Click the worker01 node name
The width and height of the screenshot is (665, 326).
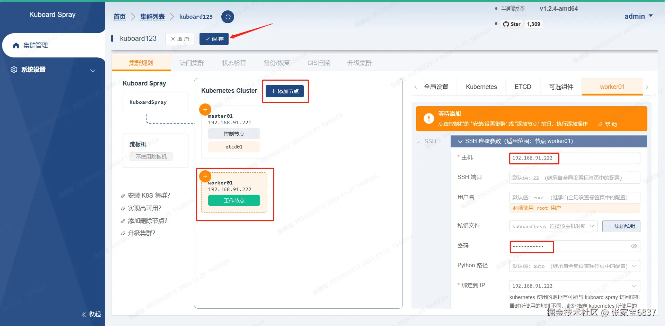(220, 183)
